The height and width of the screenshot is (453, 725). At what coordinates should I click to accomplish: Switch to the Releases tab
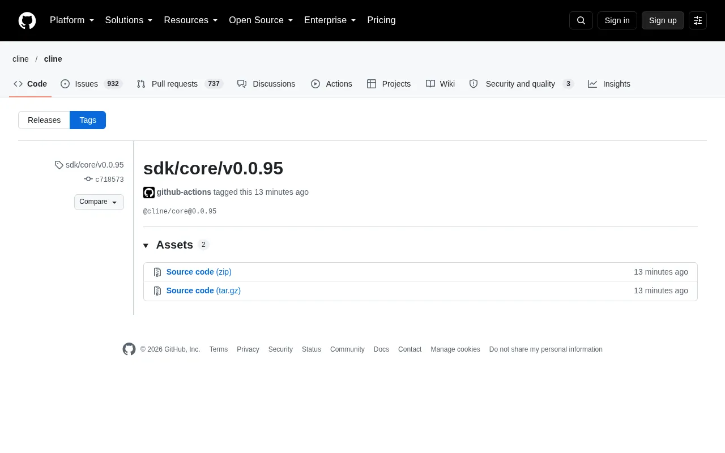(x=44, y=120)
